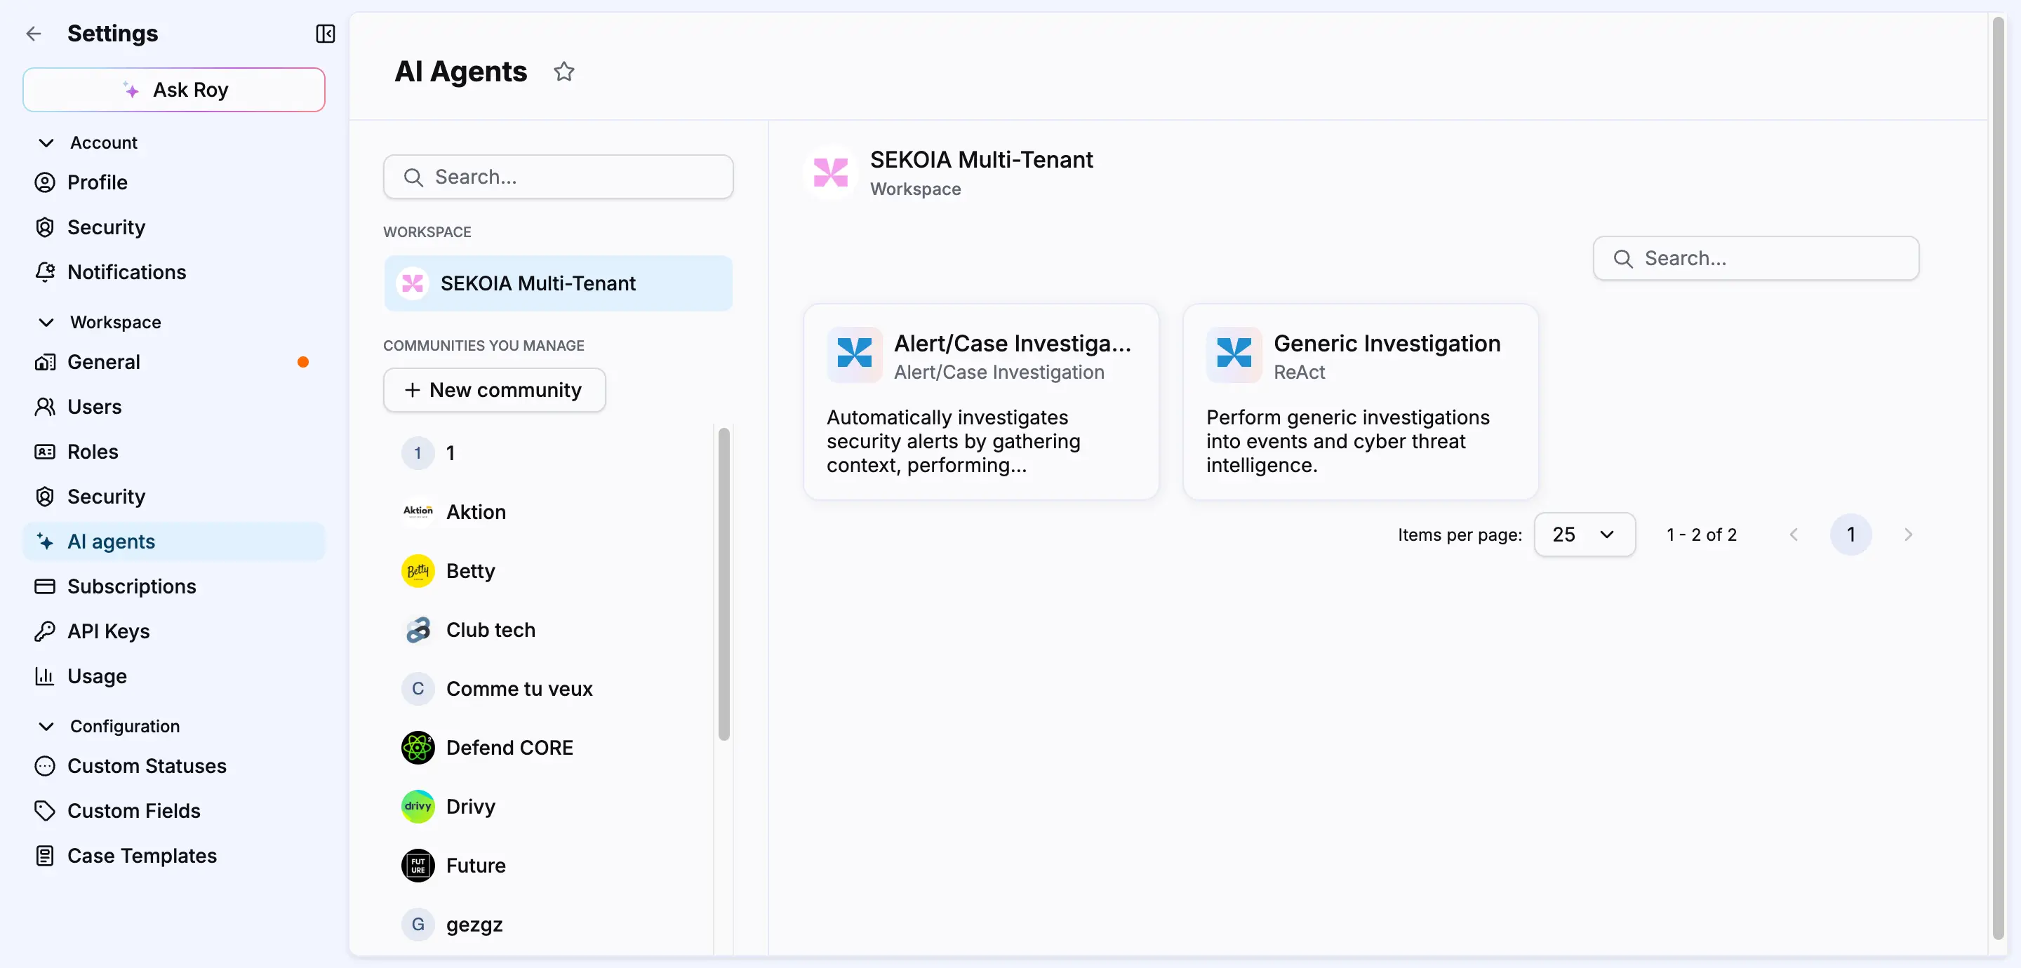Viewport: 2021px width, 968px height.
Task: Select the SEKOIA Multi-Tenant workspace
Action: click(x=558, y=283)
